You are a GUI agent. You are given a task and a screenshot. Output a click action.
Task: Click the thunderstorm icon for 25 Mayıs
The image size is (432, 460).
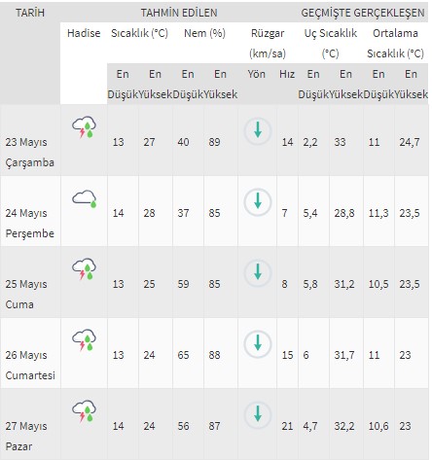tap(84, 268)
